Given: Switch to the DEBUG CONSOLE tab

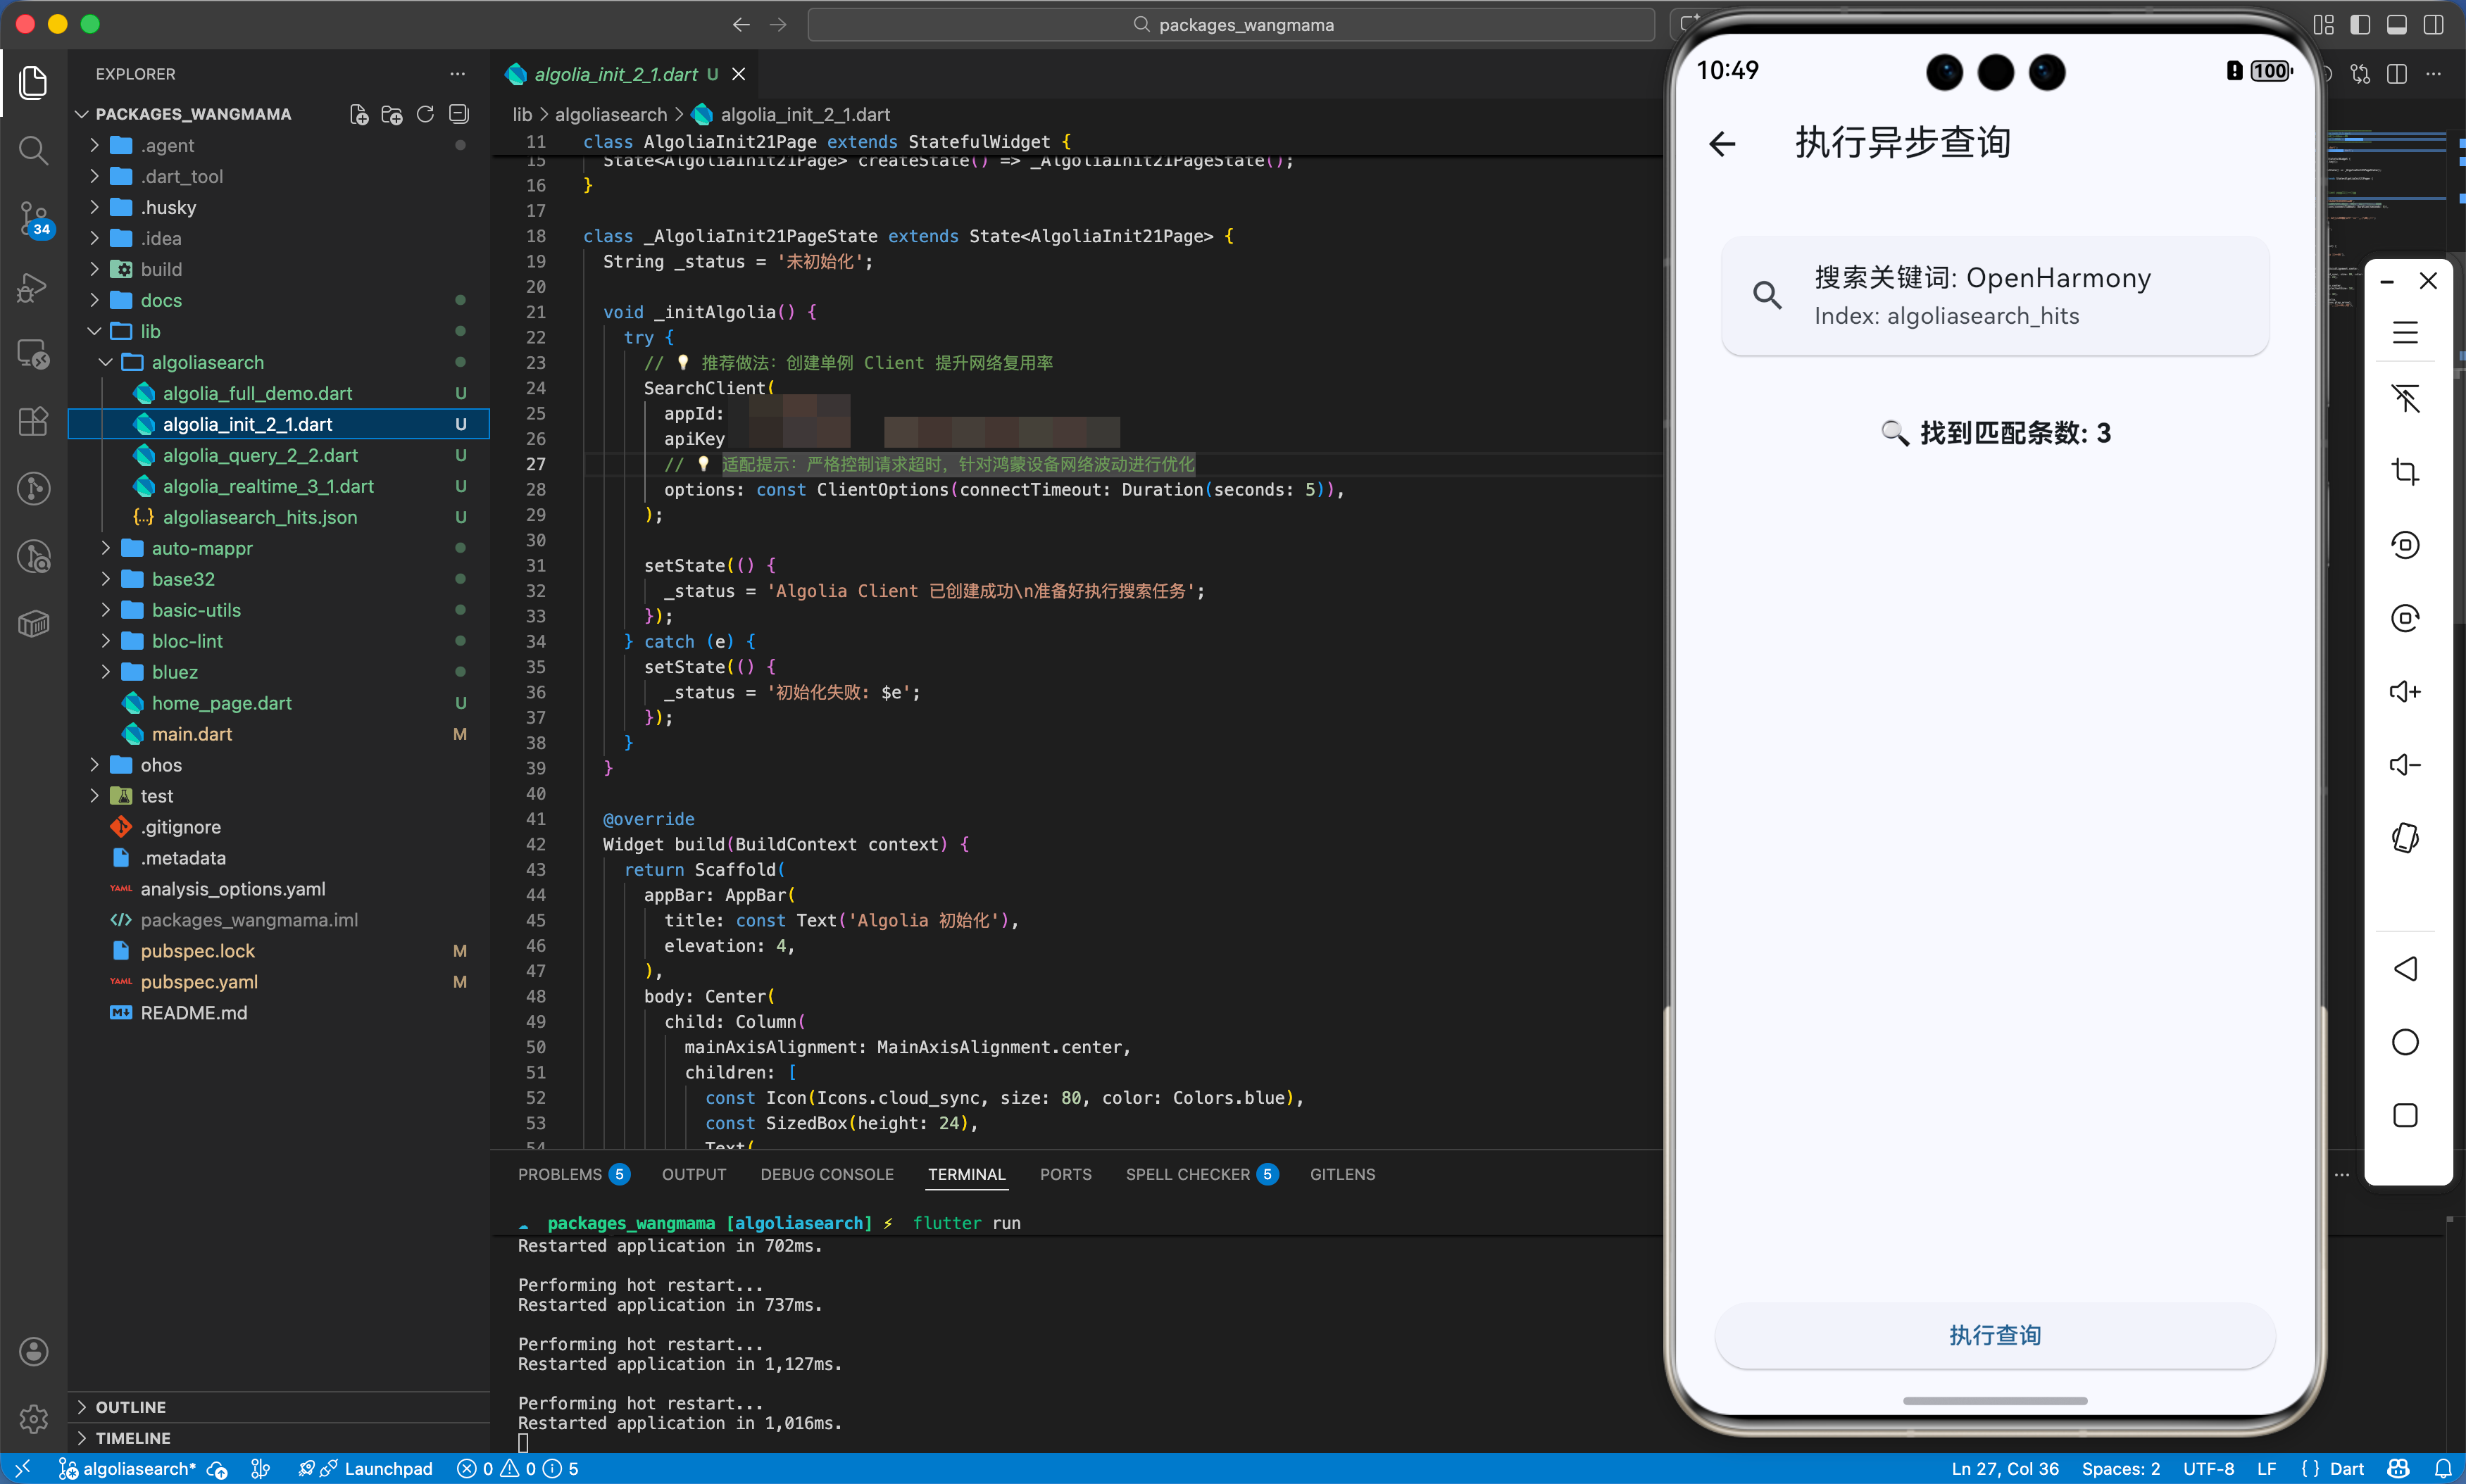Looking at the screenshot, I should (826, 1174).
